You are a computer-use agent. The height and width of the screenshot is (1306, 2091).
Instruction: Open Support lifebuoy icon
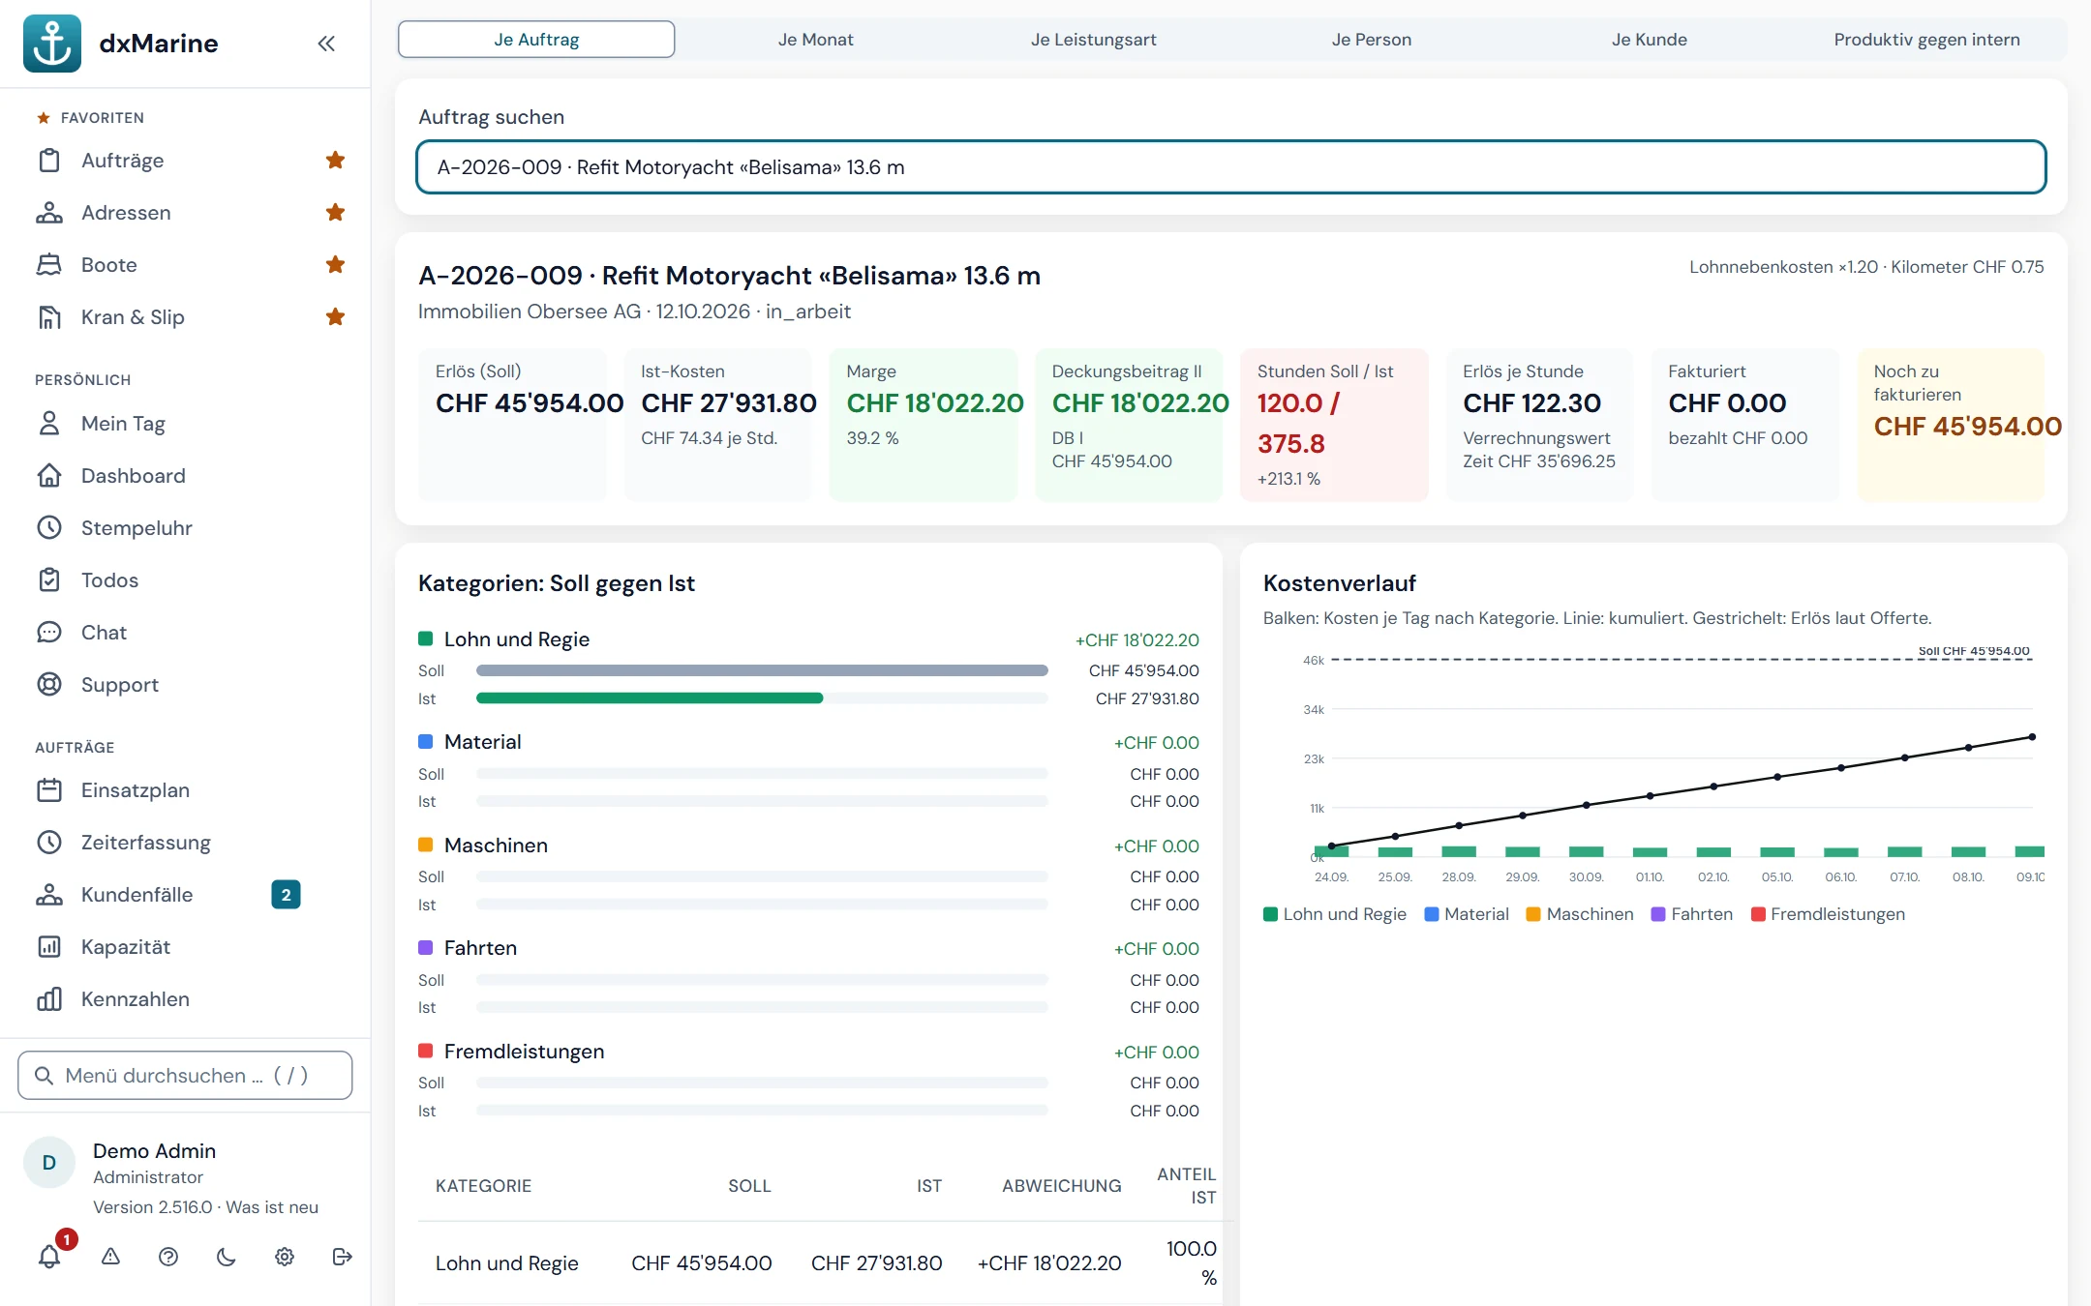tap(49, 685)
